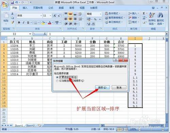Click the Format cells button
This screenshot has height=133, width=170.
134,22
